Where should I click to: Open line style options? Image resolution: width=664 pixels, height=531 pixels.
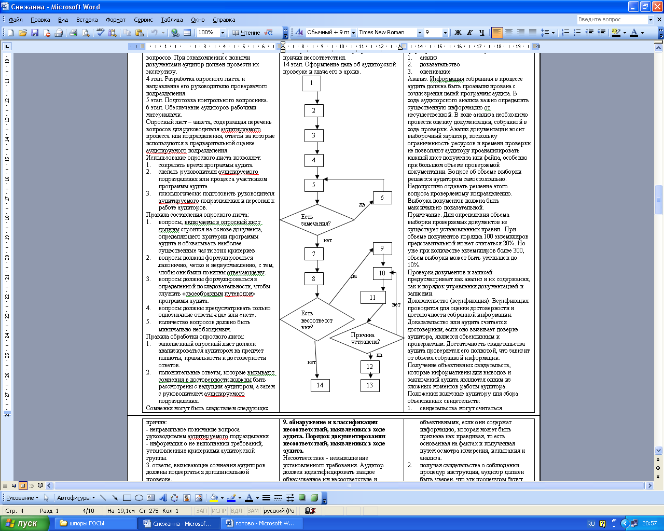266,498
